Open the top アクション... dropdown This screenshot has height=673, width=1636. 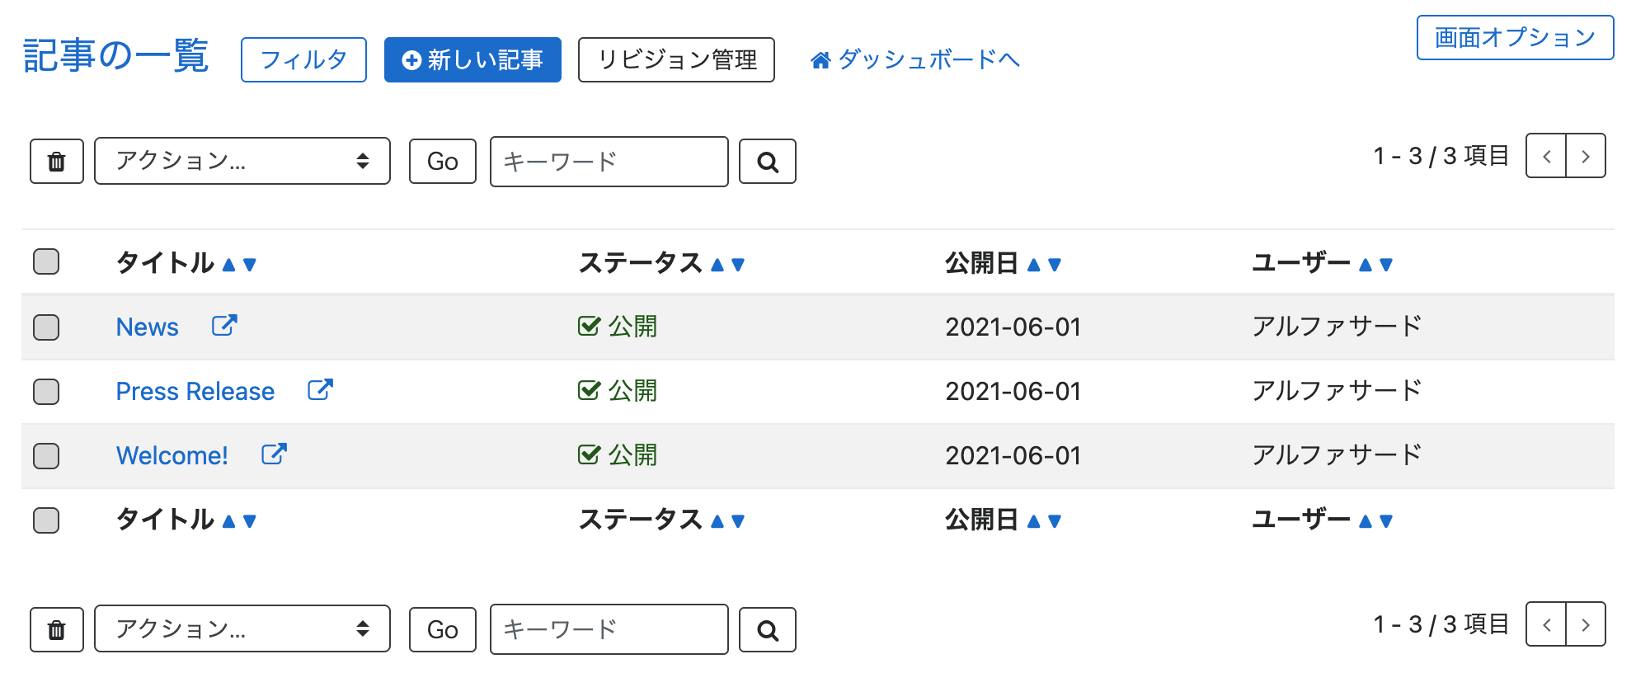(242, 161)
